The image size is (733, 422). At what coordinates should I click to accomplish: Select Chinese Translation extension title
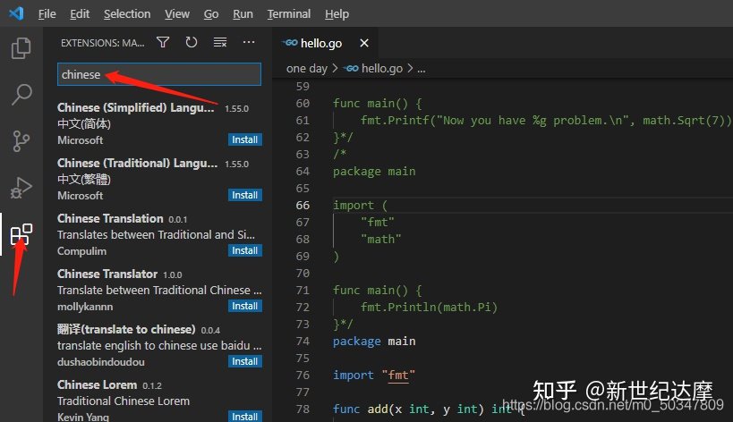(x=110, y=218)
